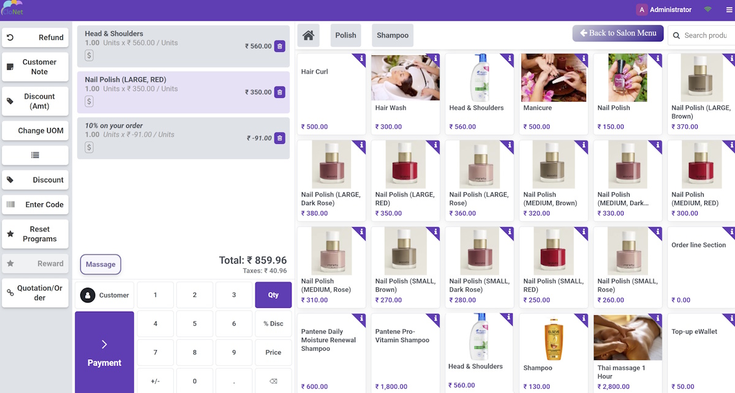Open info for Nail Polish ₹ 150.00 product
This screenshot has height=393, width=735.
(x=657, y=59)
